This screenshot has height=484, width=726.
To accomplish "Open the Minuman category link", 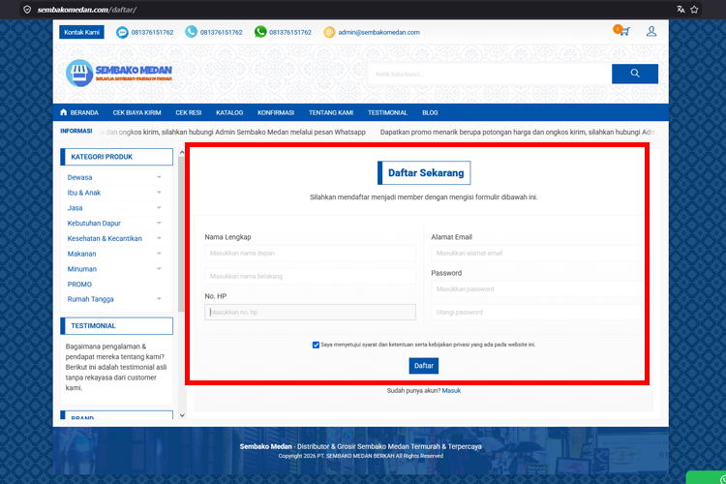I will pyautogui.click(x=82, y=269).
